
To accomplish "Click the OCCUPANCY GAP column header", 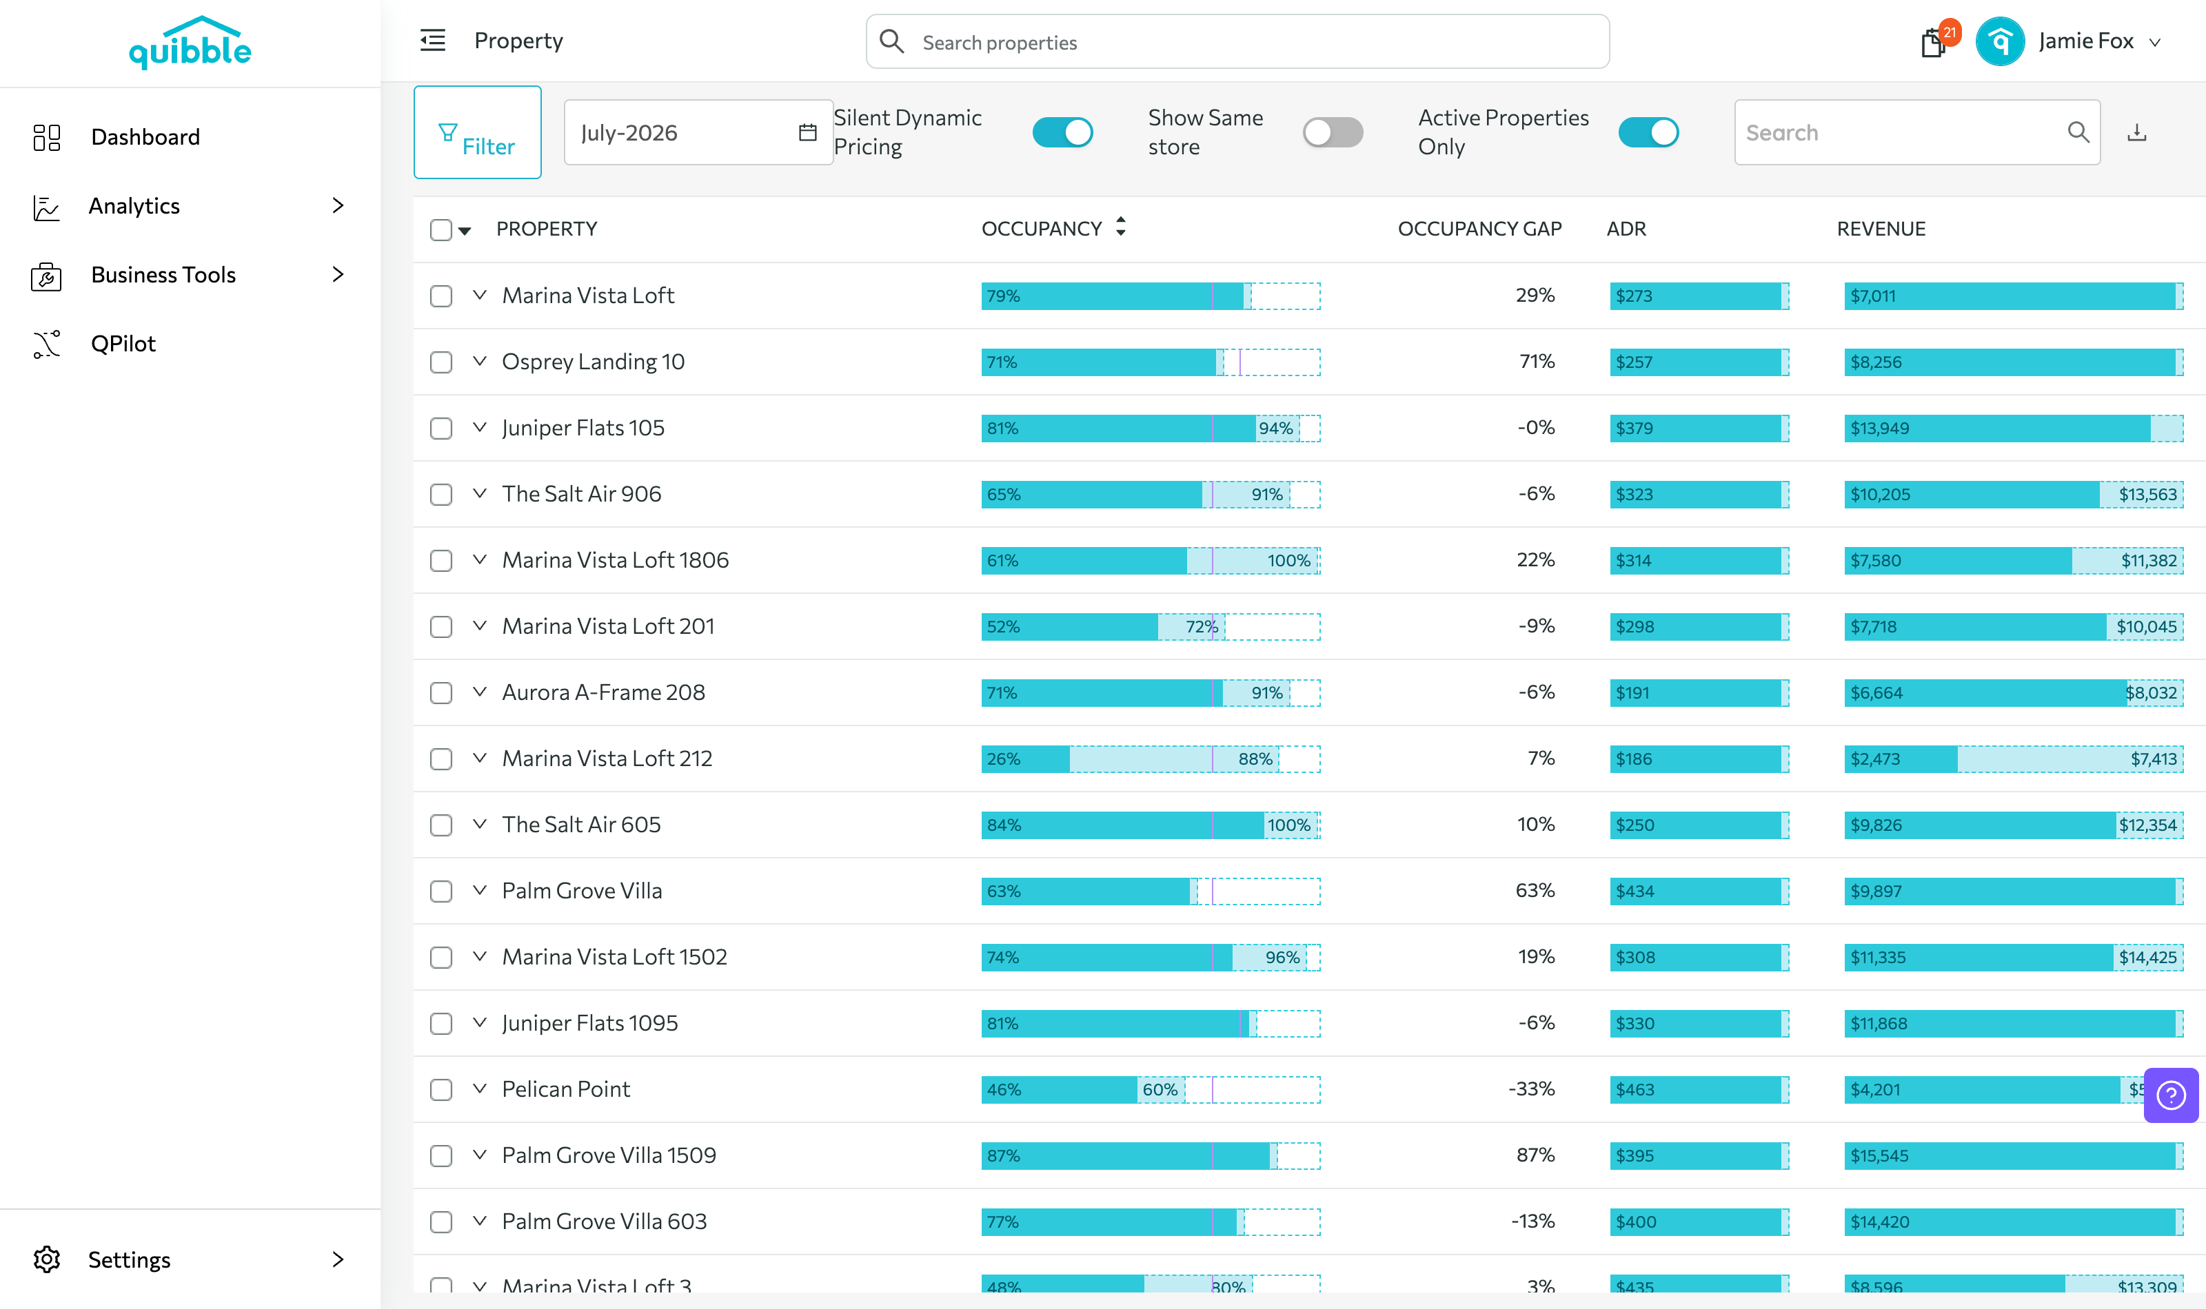I will (1480, 229).
